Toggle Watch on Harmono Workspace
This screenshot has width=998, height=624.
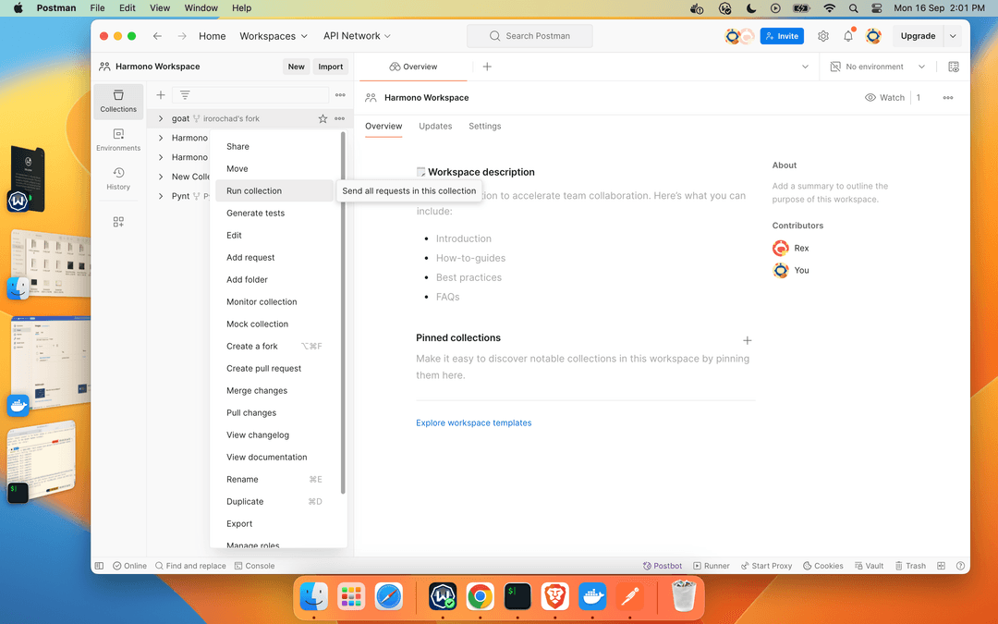point(885,97)
